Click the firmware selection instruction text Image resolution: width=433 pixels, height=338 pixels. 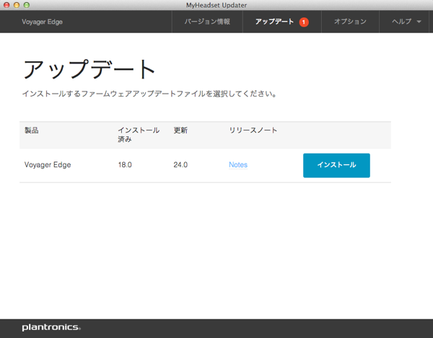tap(149, 94)
